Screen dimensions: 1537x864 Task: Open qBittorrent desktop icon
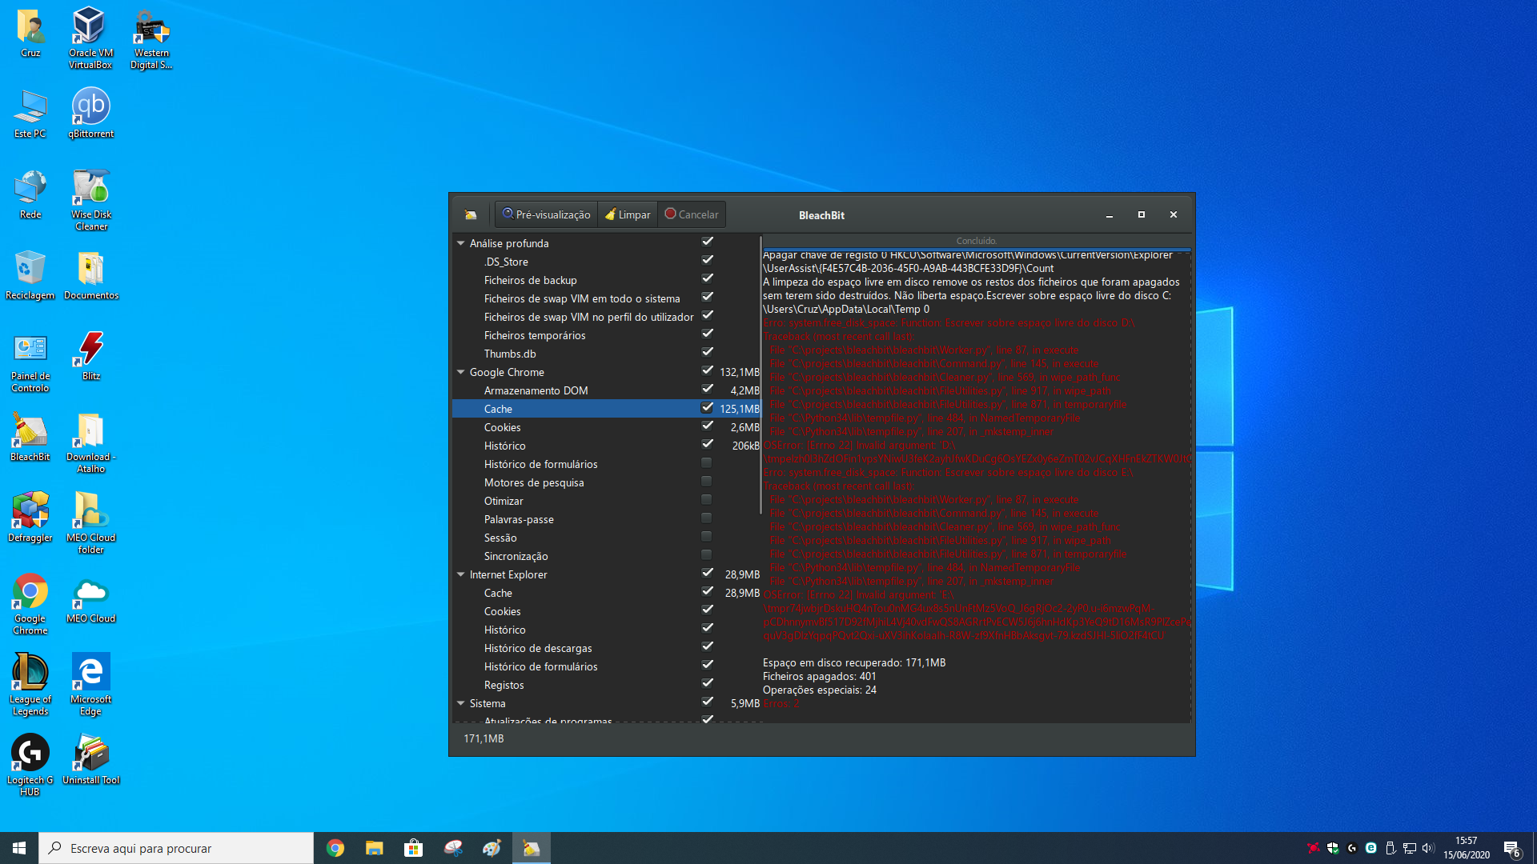[x=90, y=112]
